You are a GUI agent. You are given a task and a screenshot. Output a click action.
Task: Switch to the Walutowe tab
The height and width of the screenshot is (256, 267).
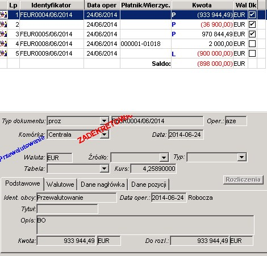[x=60, y=184]
